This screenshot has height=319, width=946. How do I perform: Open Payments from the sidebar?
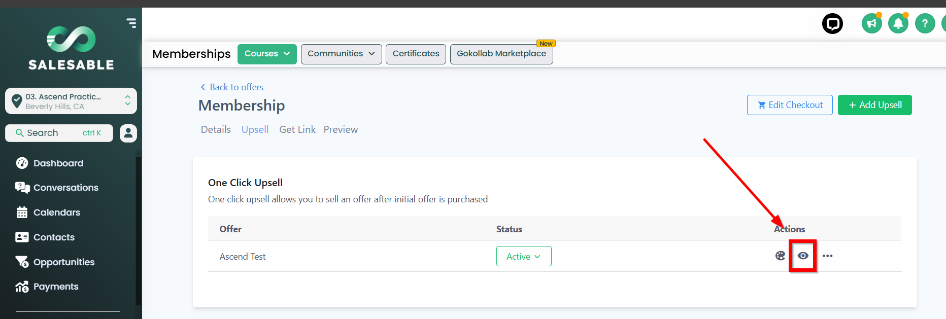[56, 287]
